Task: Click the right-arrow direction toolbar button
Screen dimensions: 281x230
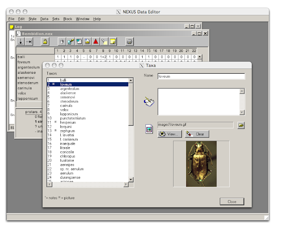Action: coord(29,42)
